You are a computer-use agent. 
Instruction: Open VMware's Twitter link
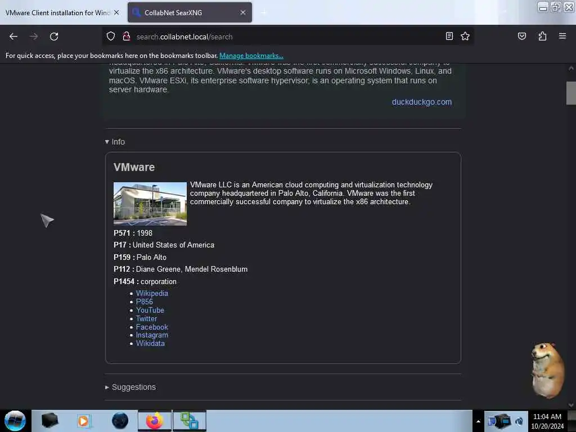[146, 318]
